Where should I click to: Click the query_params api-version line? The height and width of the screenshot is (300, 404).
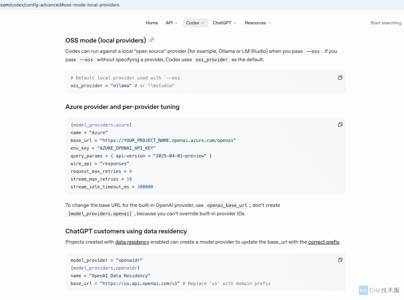141,156
